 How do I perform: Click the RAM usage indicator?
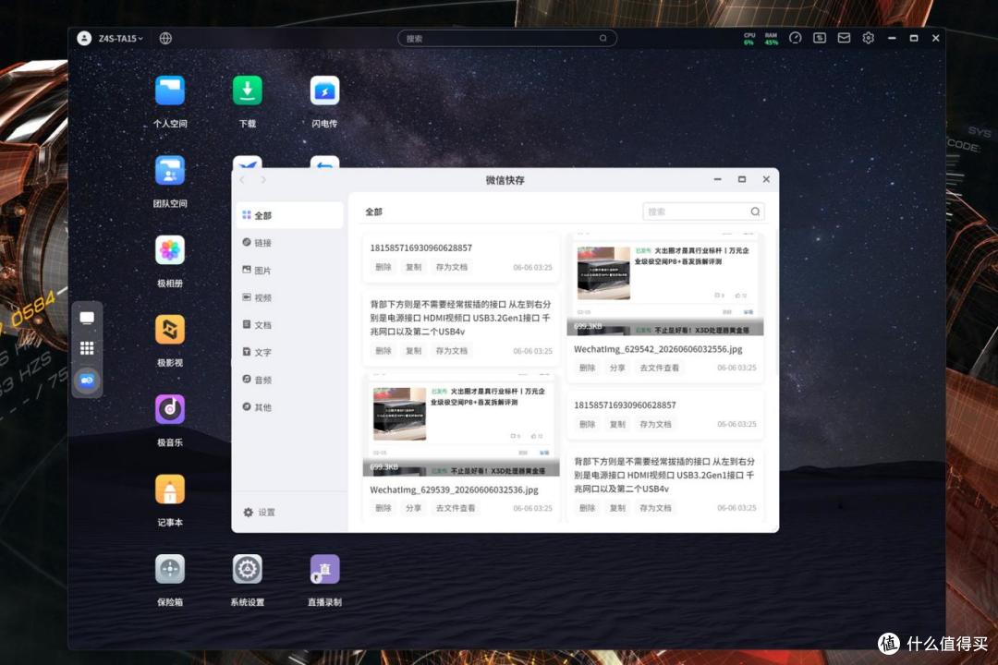771,39
